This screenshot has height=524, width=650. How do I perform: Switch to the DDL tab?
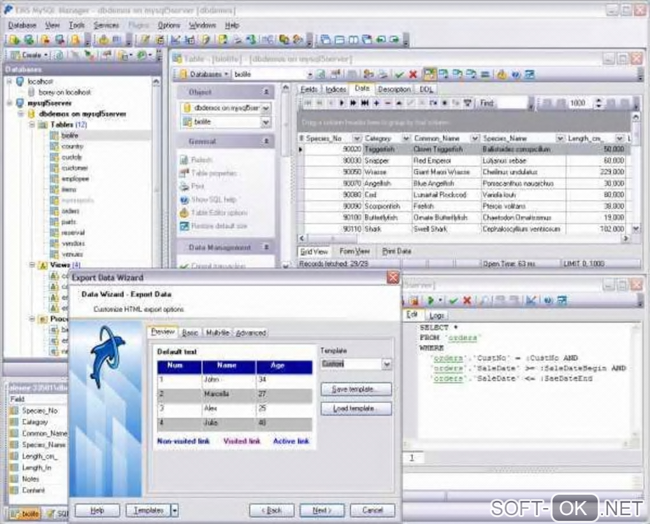pos(426,89)
